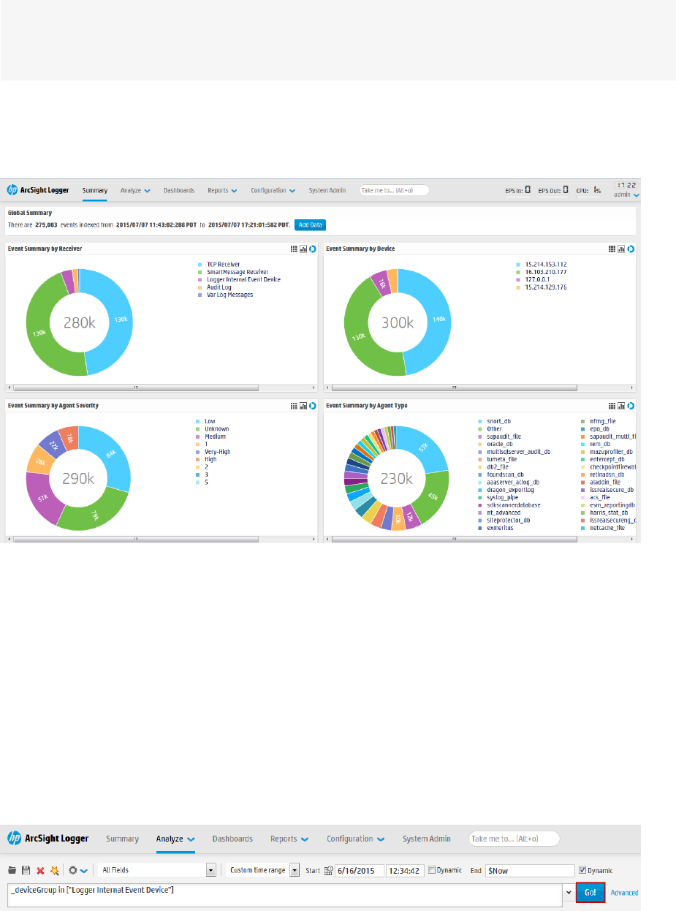Open the calendar picker next to Start

pyautogui.click(x=328, y=871)
